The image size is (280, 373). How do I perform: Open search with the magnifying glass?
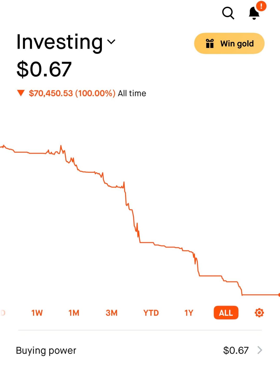pos(228,13)
